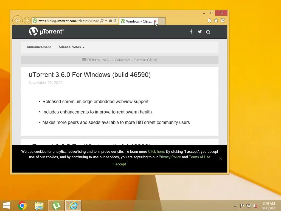Switch to the uTorrent taskbar app
Screen dimensions: 281x211
[x=56, y=206]
